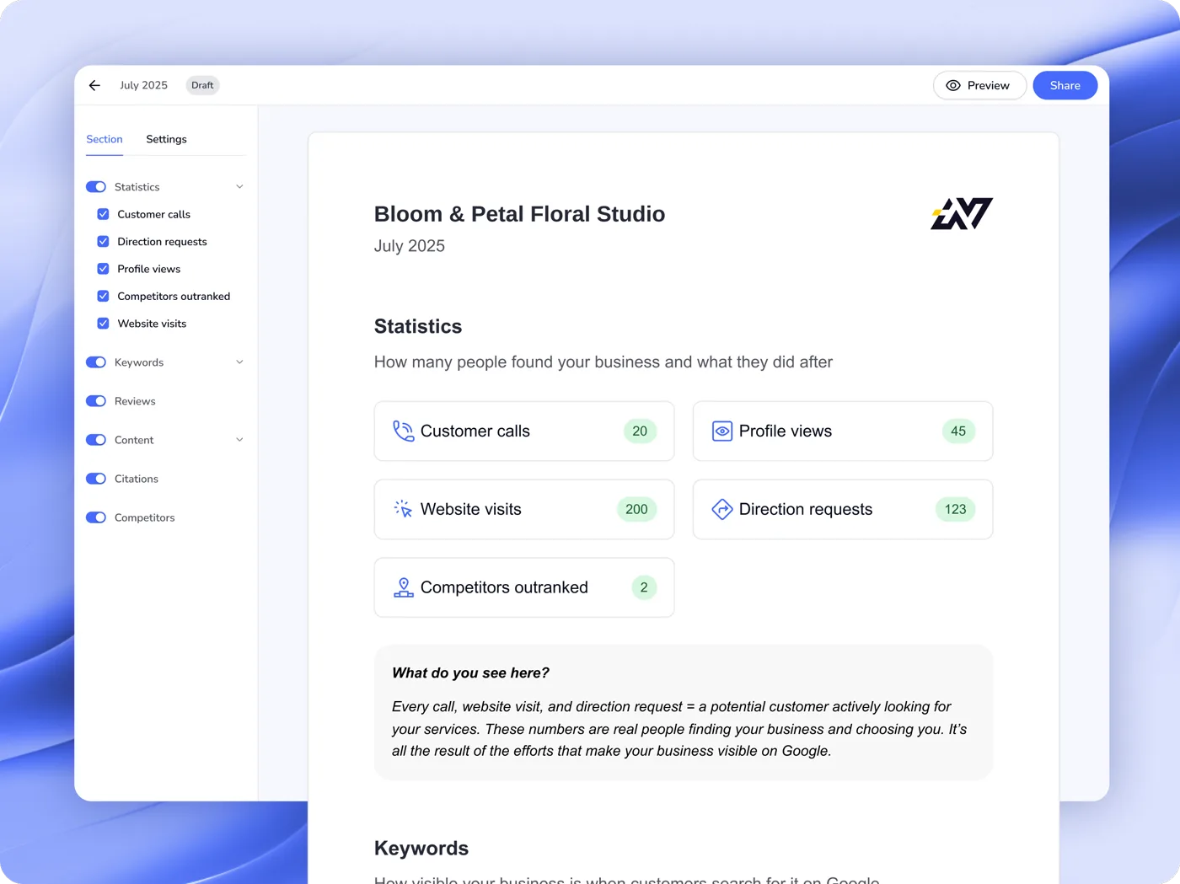Turn off the Citations section switch
This screenshot has height=884, width=1180.
[96, 479]
